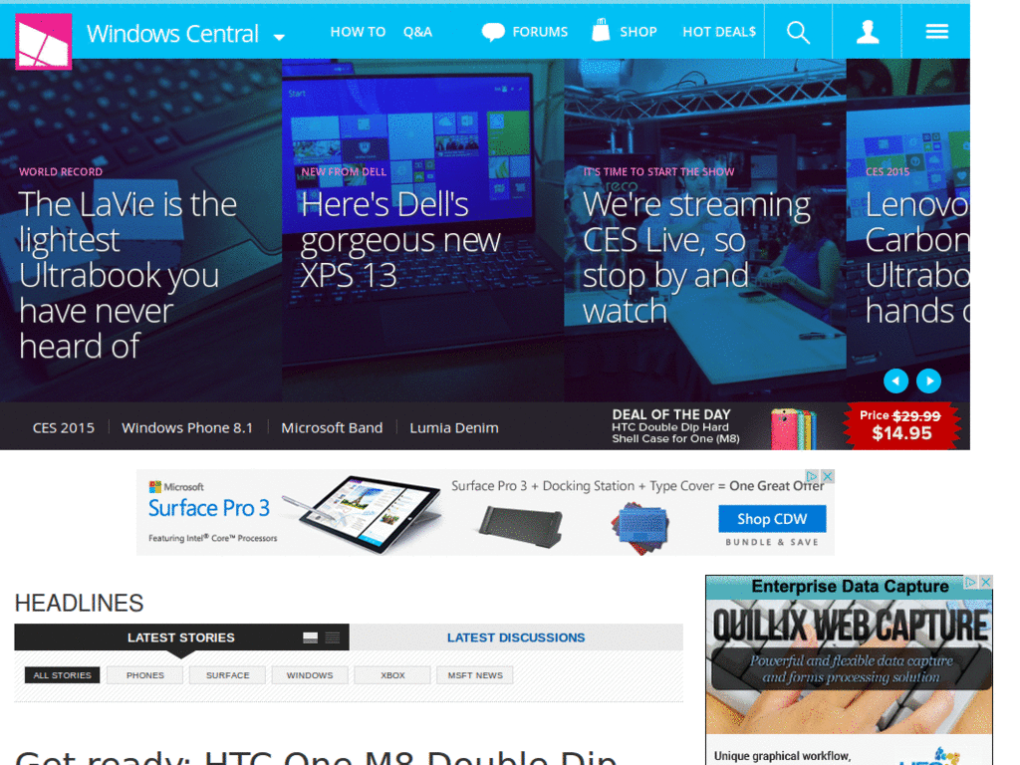1020x765 pixels.
Task: Close the Surface Pro 3 banner ad
Action: (x=827, y=476)
